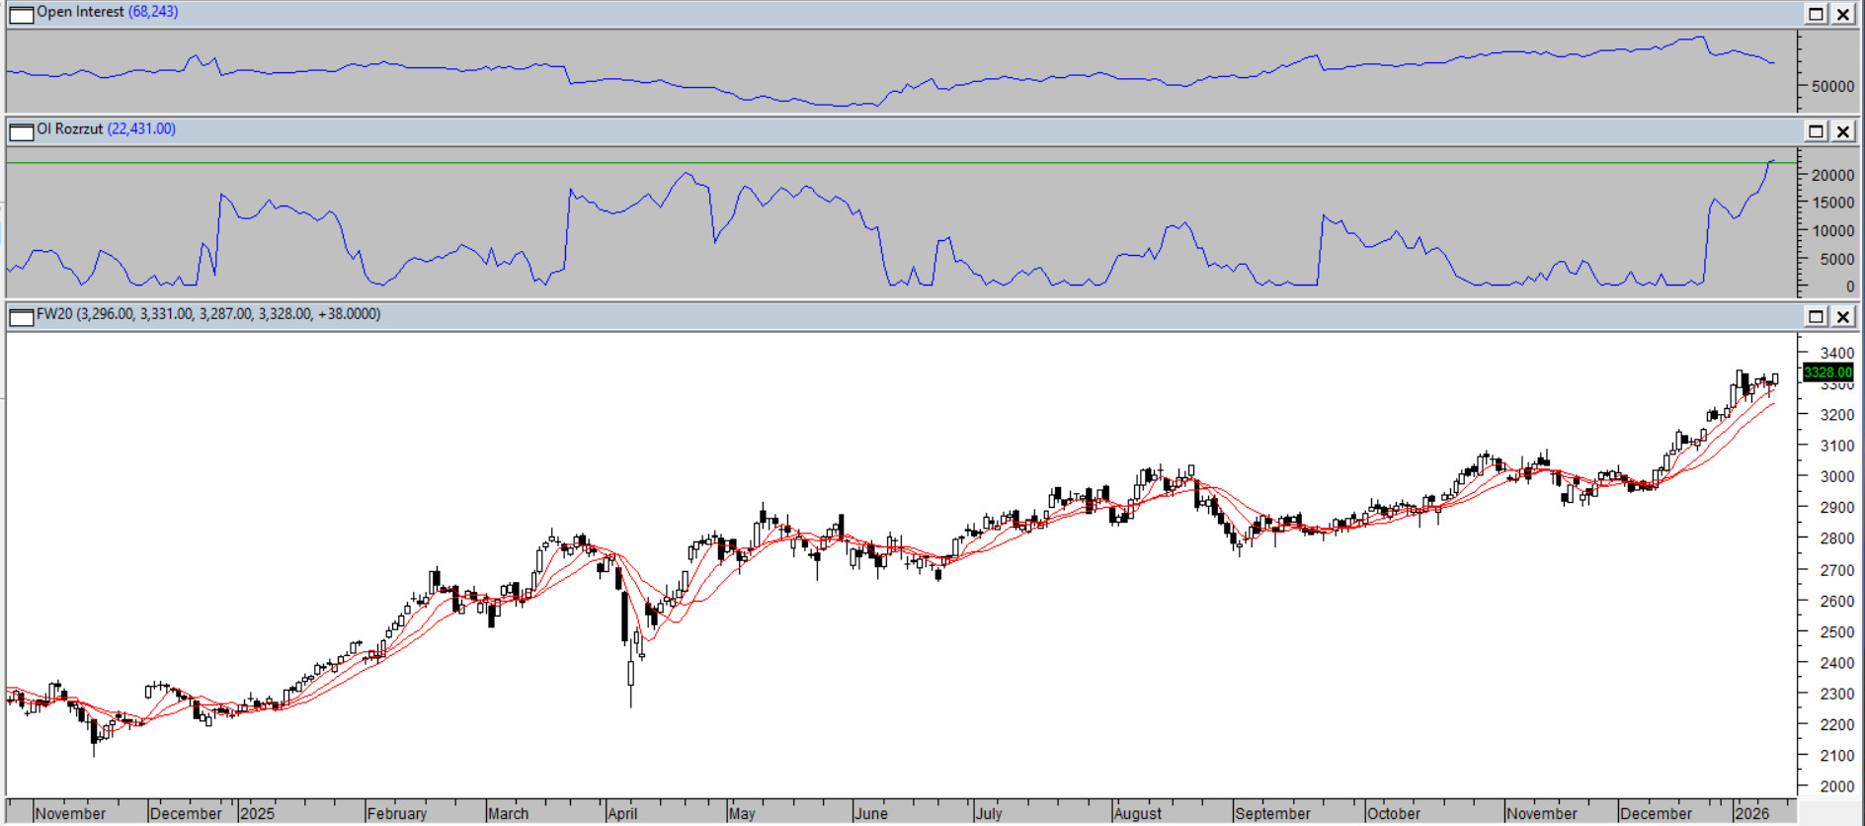Select the August label on the date axis

1137,813
